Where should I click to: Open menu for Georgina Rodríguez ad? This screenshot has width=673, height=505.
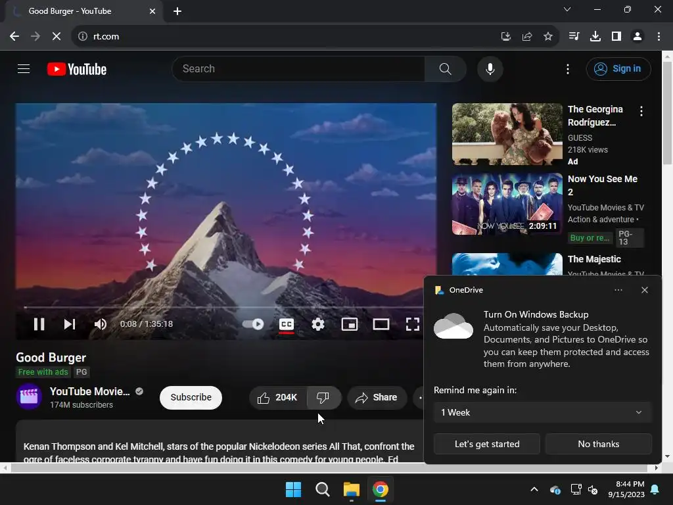coord(641,112)
